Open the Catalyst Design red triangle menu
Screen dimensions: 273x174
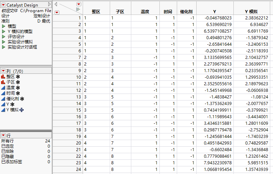[x=3, y=5]
